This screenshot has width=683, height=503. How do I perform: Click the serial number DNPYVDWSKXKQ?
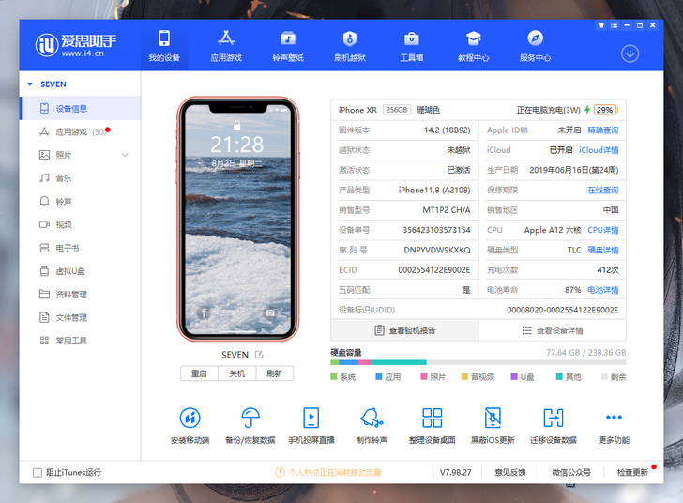pos(437,250)
